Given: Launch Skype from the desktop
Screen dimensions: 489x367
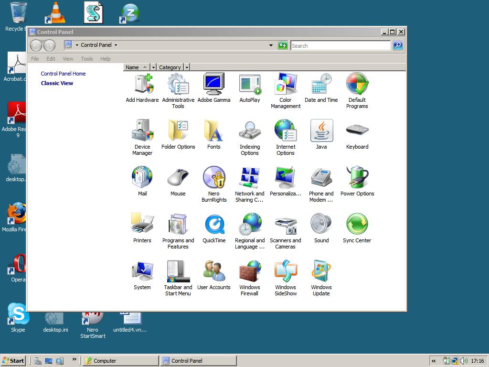Looking at the screenshot, I should 18,315.
